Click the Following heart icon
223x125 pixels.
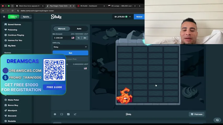click(x=5, y=30)
